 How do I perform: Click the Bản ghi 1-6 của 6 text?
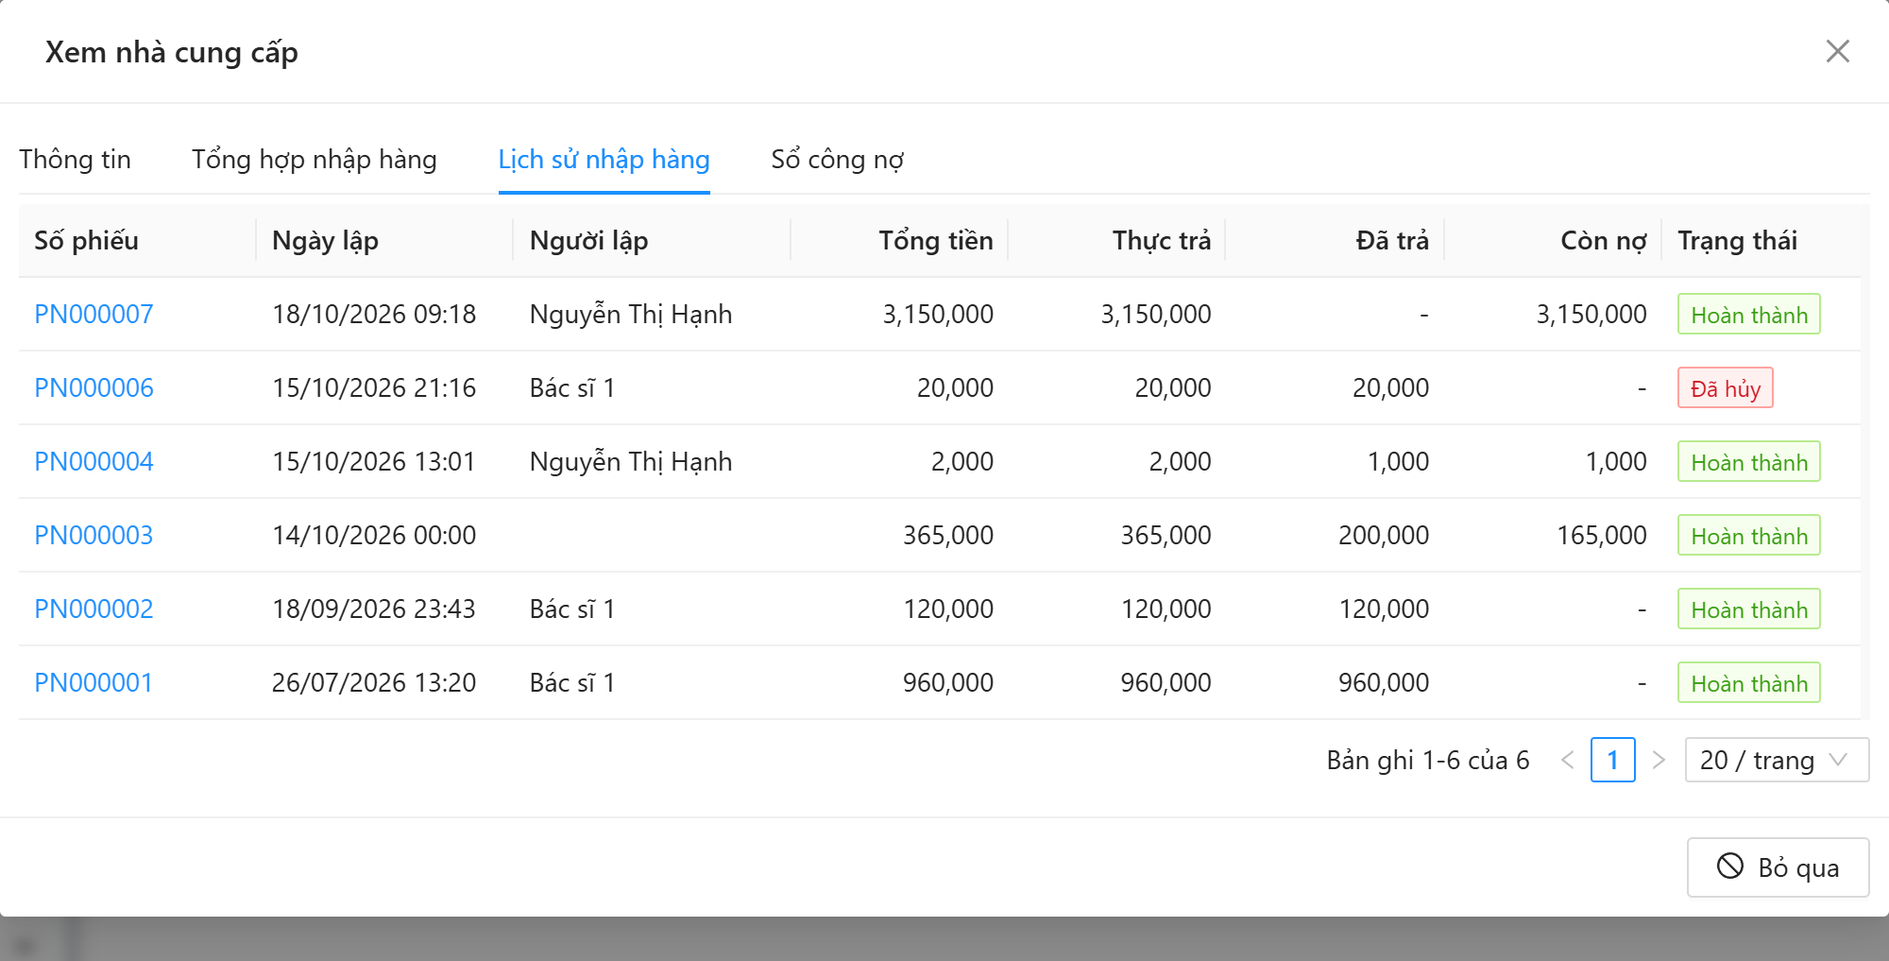click(x=1428, y=760)
